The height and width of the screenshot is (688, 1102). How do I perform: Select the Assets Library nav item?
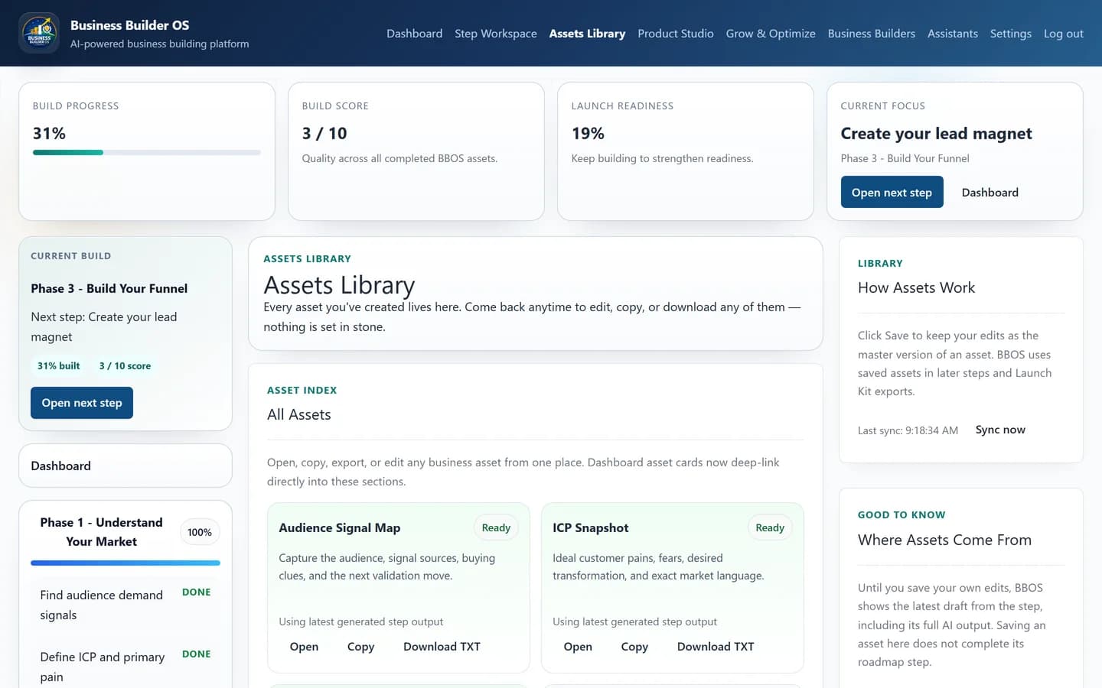pyautogui.click(x=587, y=34)
